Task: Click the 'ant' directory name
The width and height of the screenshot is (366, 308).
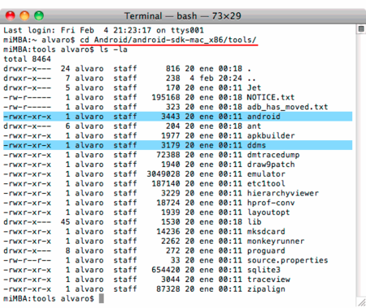Action: tap(254, 126)
